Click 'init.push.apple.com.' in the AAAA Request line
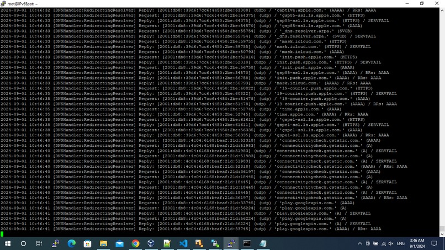 point(309,67)
